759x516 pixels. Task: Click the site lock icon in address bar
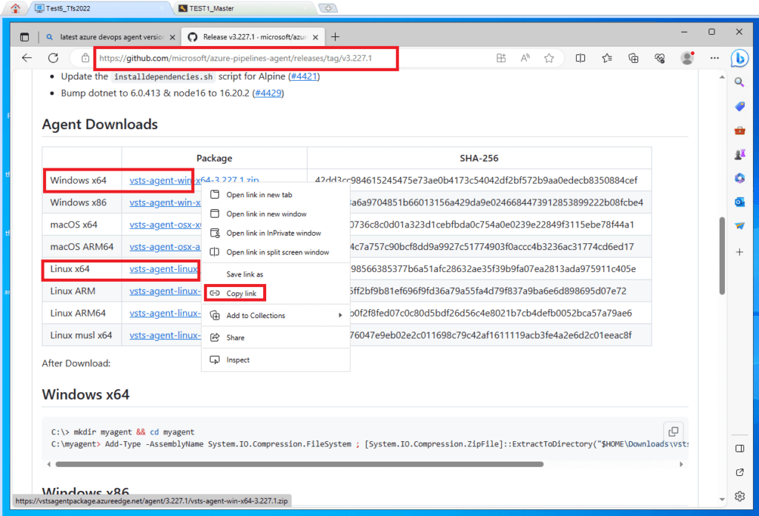pyautogui.click(x=85, y=58)
